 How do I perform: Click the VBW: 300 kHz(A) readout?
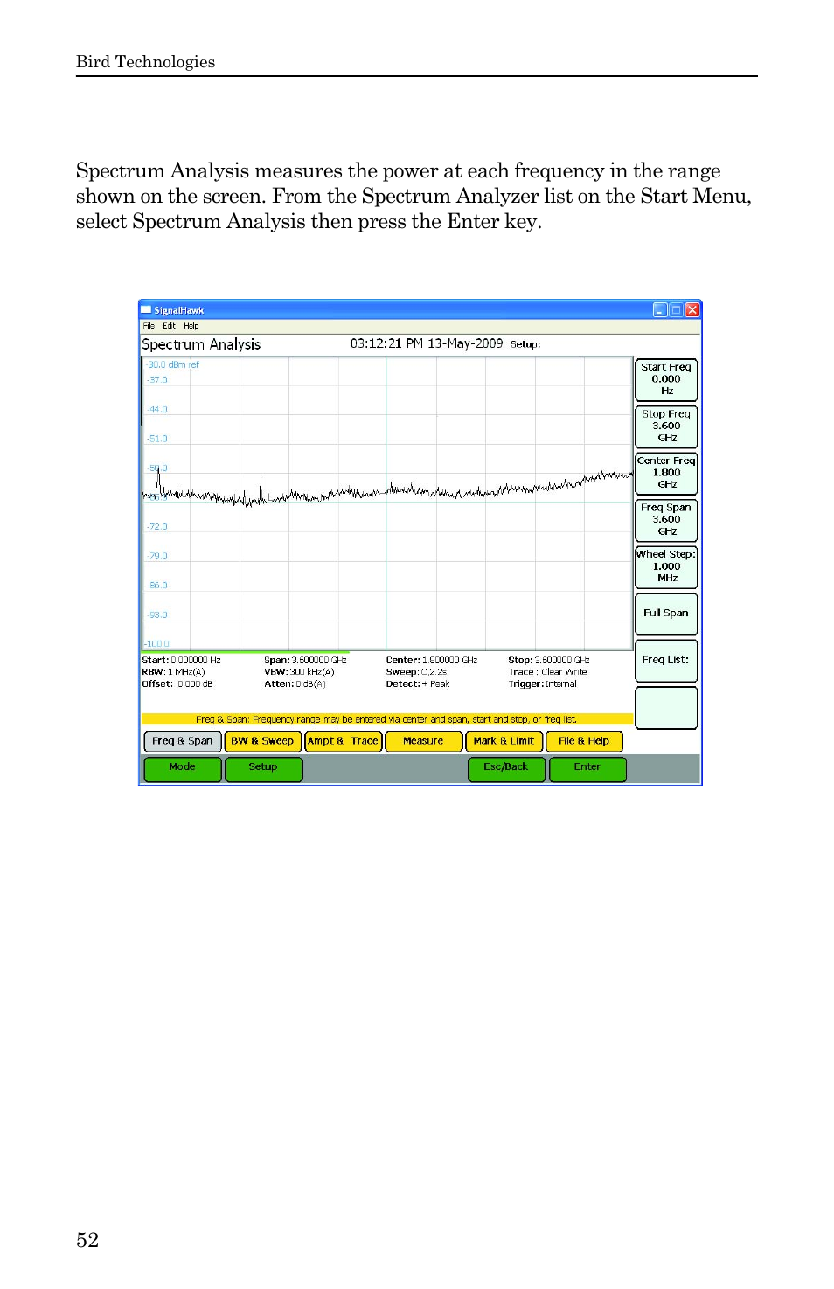coord(299,672)
